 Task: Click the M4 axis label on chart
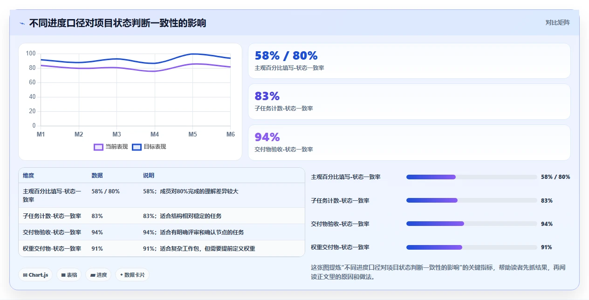pos(155,134)
